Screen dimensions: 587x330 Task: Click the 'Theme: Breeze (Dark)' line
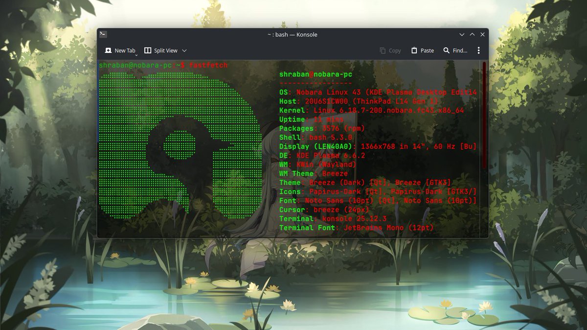365,183
